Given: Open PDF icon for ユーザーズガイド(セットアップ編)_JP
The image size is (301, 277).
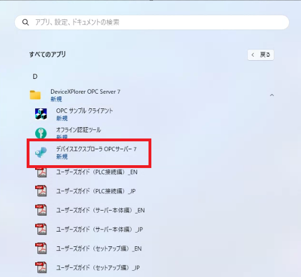Looking at the screenshot, I should [41, 267].
